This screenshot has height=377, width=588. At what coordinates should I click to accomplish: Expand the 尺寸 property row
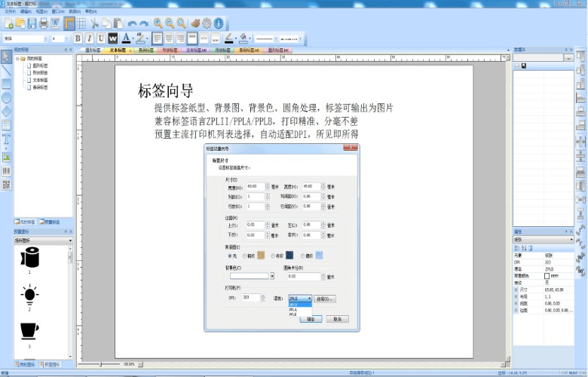tap(516, 290)
